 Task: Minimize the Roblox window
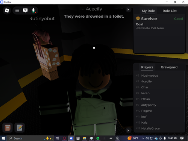(x=167, y=2)
